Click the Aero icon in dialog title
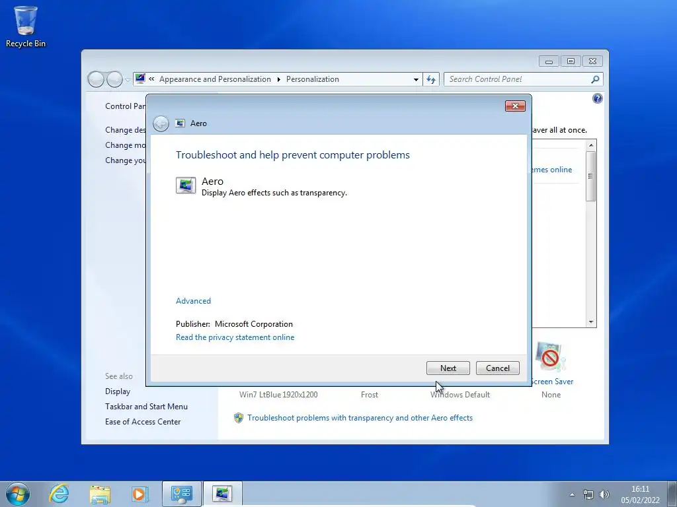This screenshot has height=507, width=677. pos(180,123)
